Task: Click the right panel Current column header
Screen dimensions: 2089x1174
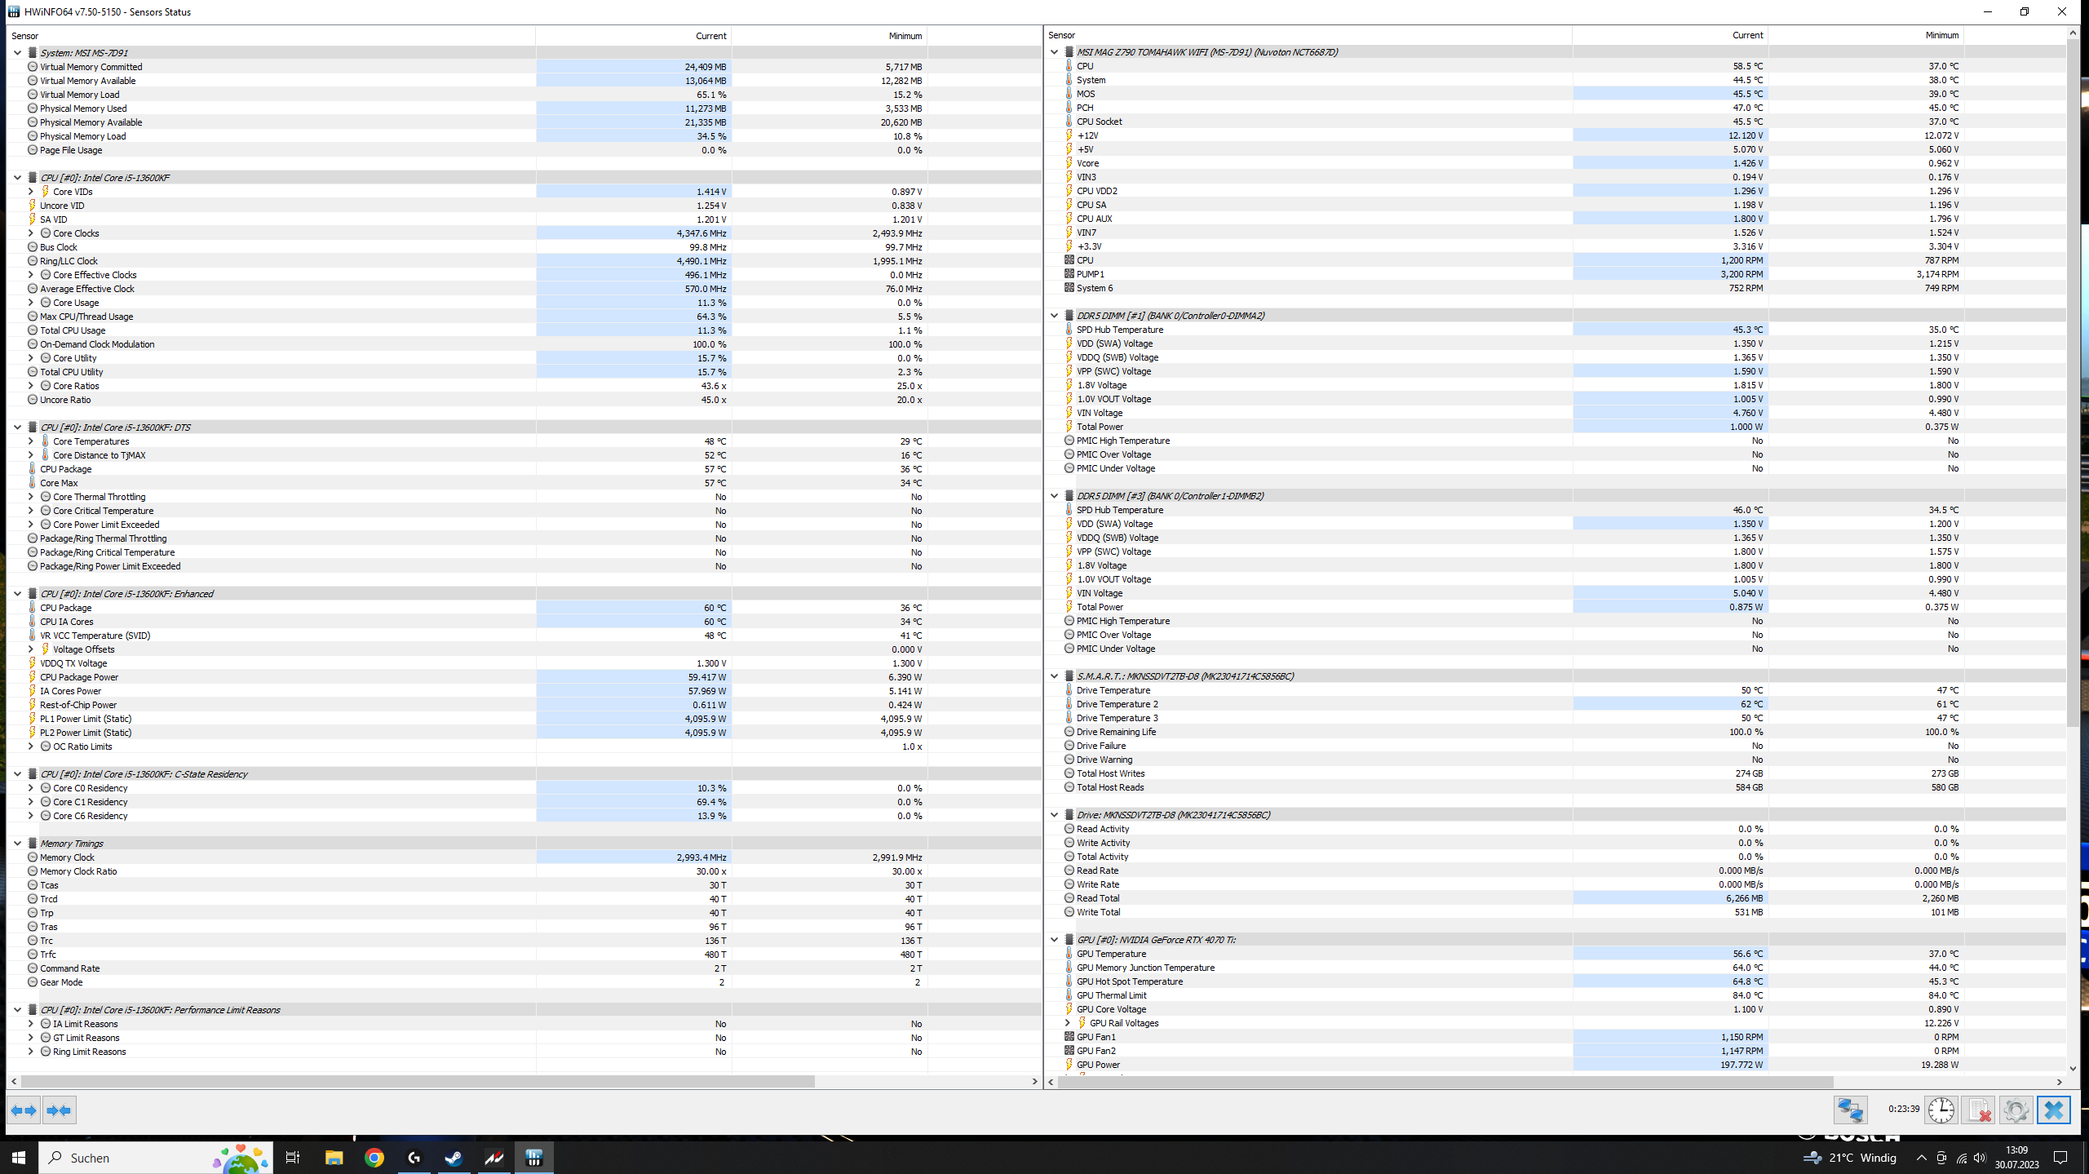Action: [x=1746, y=35]
